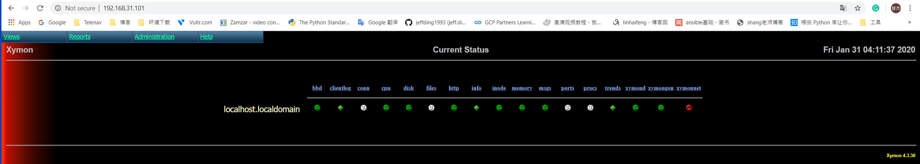Open the jeffding1993 GitHub bookmark
Viewport: 920px width, 164px height.
click(x=436, y=22)
